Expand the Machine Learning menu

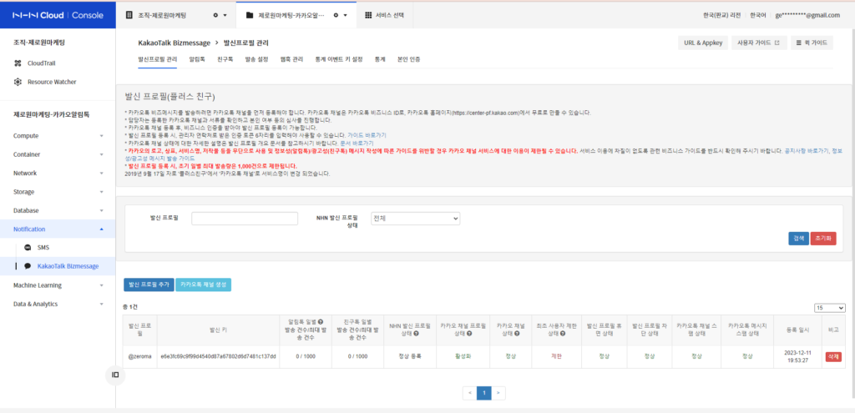coord(58,285)
